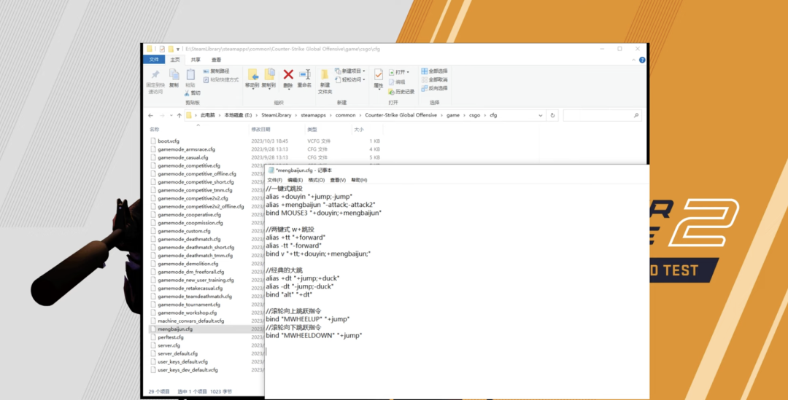Toggle the quick access properties checkmark icon
Image resolution: width=788 pixels, height=400 pixels.
(x=162, y=50)
